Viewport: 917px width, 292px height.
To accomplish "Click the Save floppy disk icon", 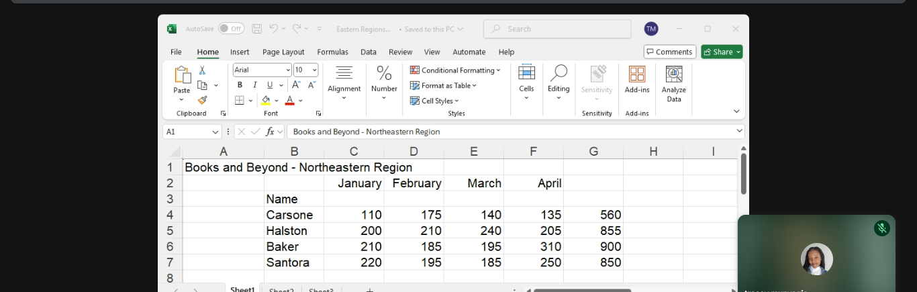I will coord(256,29).
